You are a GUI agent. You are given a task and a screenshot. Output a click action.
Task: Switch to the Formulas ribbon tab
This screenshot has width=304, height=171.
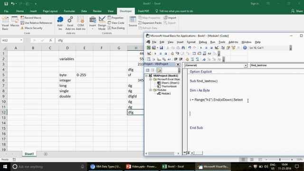(x=69, y=11)
